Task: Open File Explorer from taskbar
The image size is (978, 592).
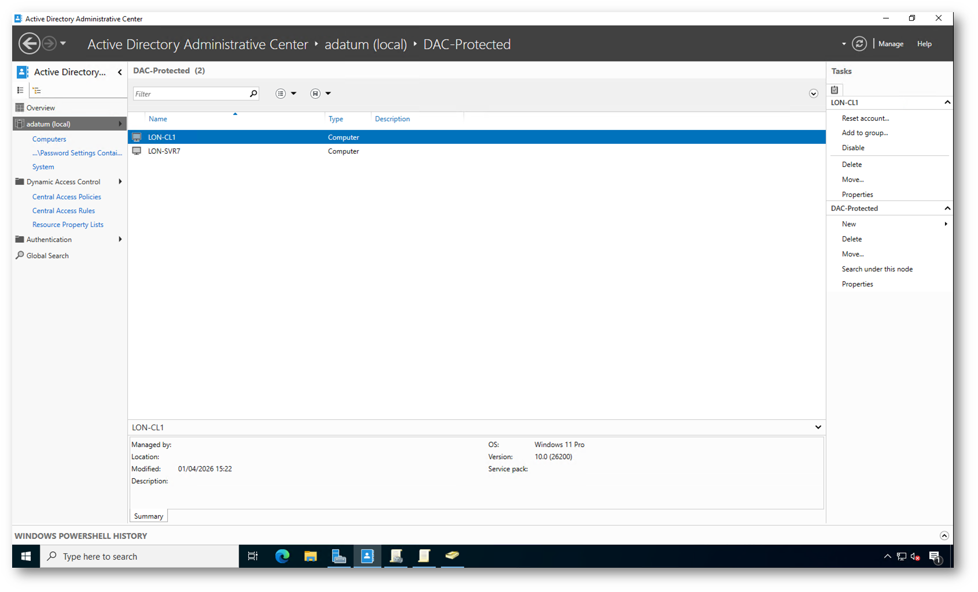Action: click(311, 556)
